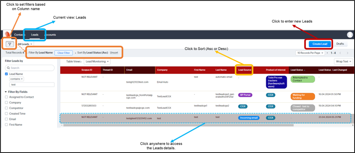Click the Incoming email lead source tag
Viewport: 355px width, 153px height.
pyautogui.click(x=249, y=118)
